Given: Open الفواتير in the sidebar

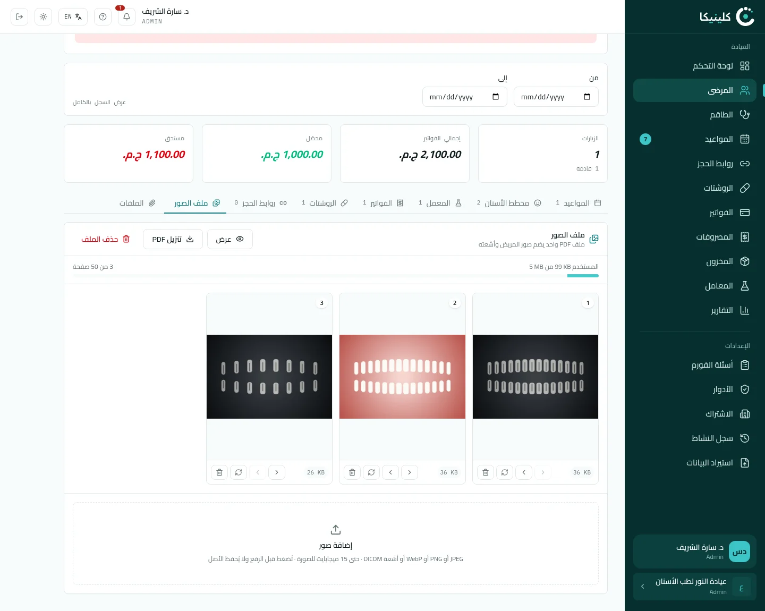Looking at the screenshot, I should pyautogui.click(x=695, y=213).
